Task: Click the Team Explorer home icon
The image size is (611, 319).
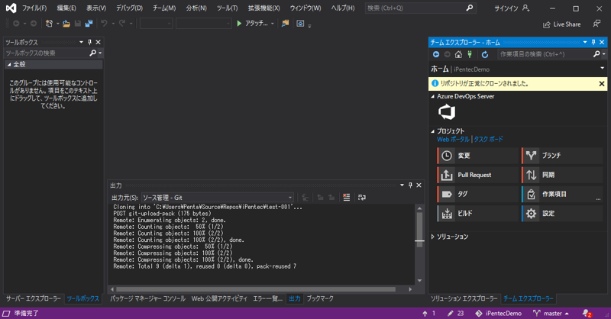Action: point(459,54)
